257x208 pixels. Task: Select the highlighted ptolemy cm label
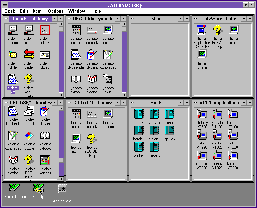point(13,90)
